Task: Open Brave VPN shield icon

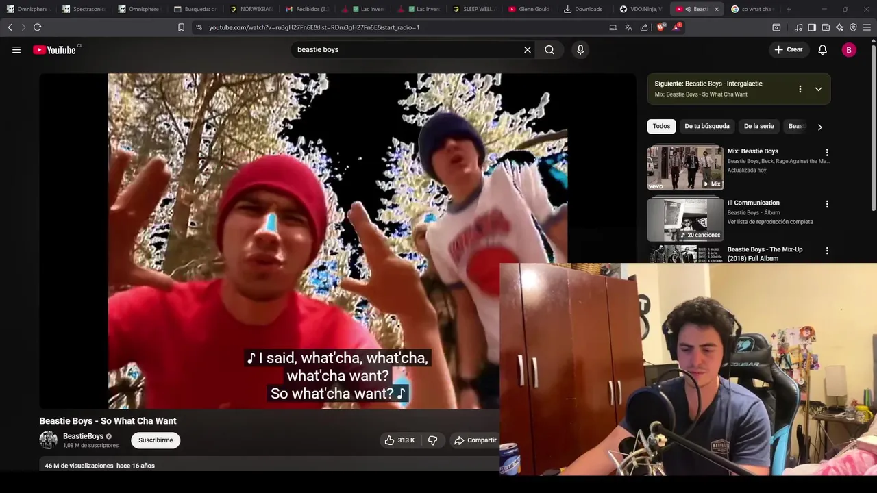Action: [x=853, y=27]
